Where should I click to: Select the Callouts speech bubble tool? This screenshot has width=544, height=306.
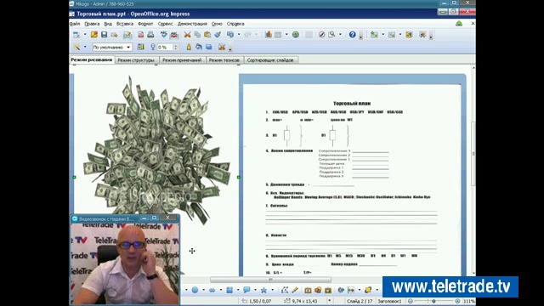pos(246,290)
